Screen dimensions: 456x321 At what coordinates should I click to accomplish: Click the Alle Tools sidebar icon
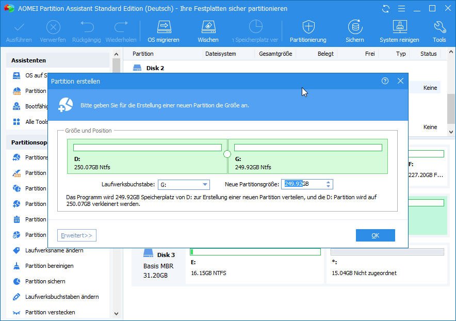(x=17, y=122)
